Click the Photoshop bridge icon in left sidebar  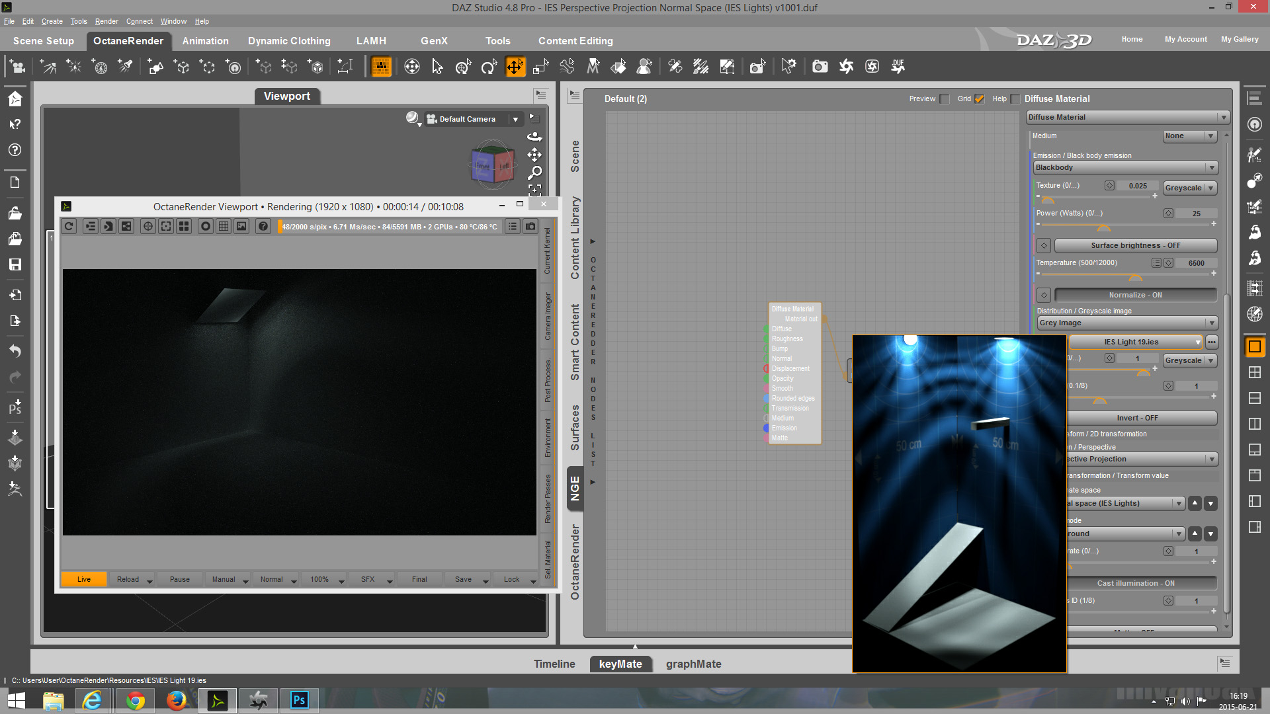tap(15, 407)
